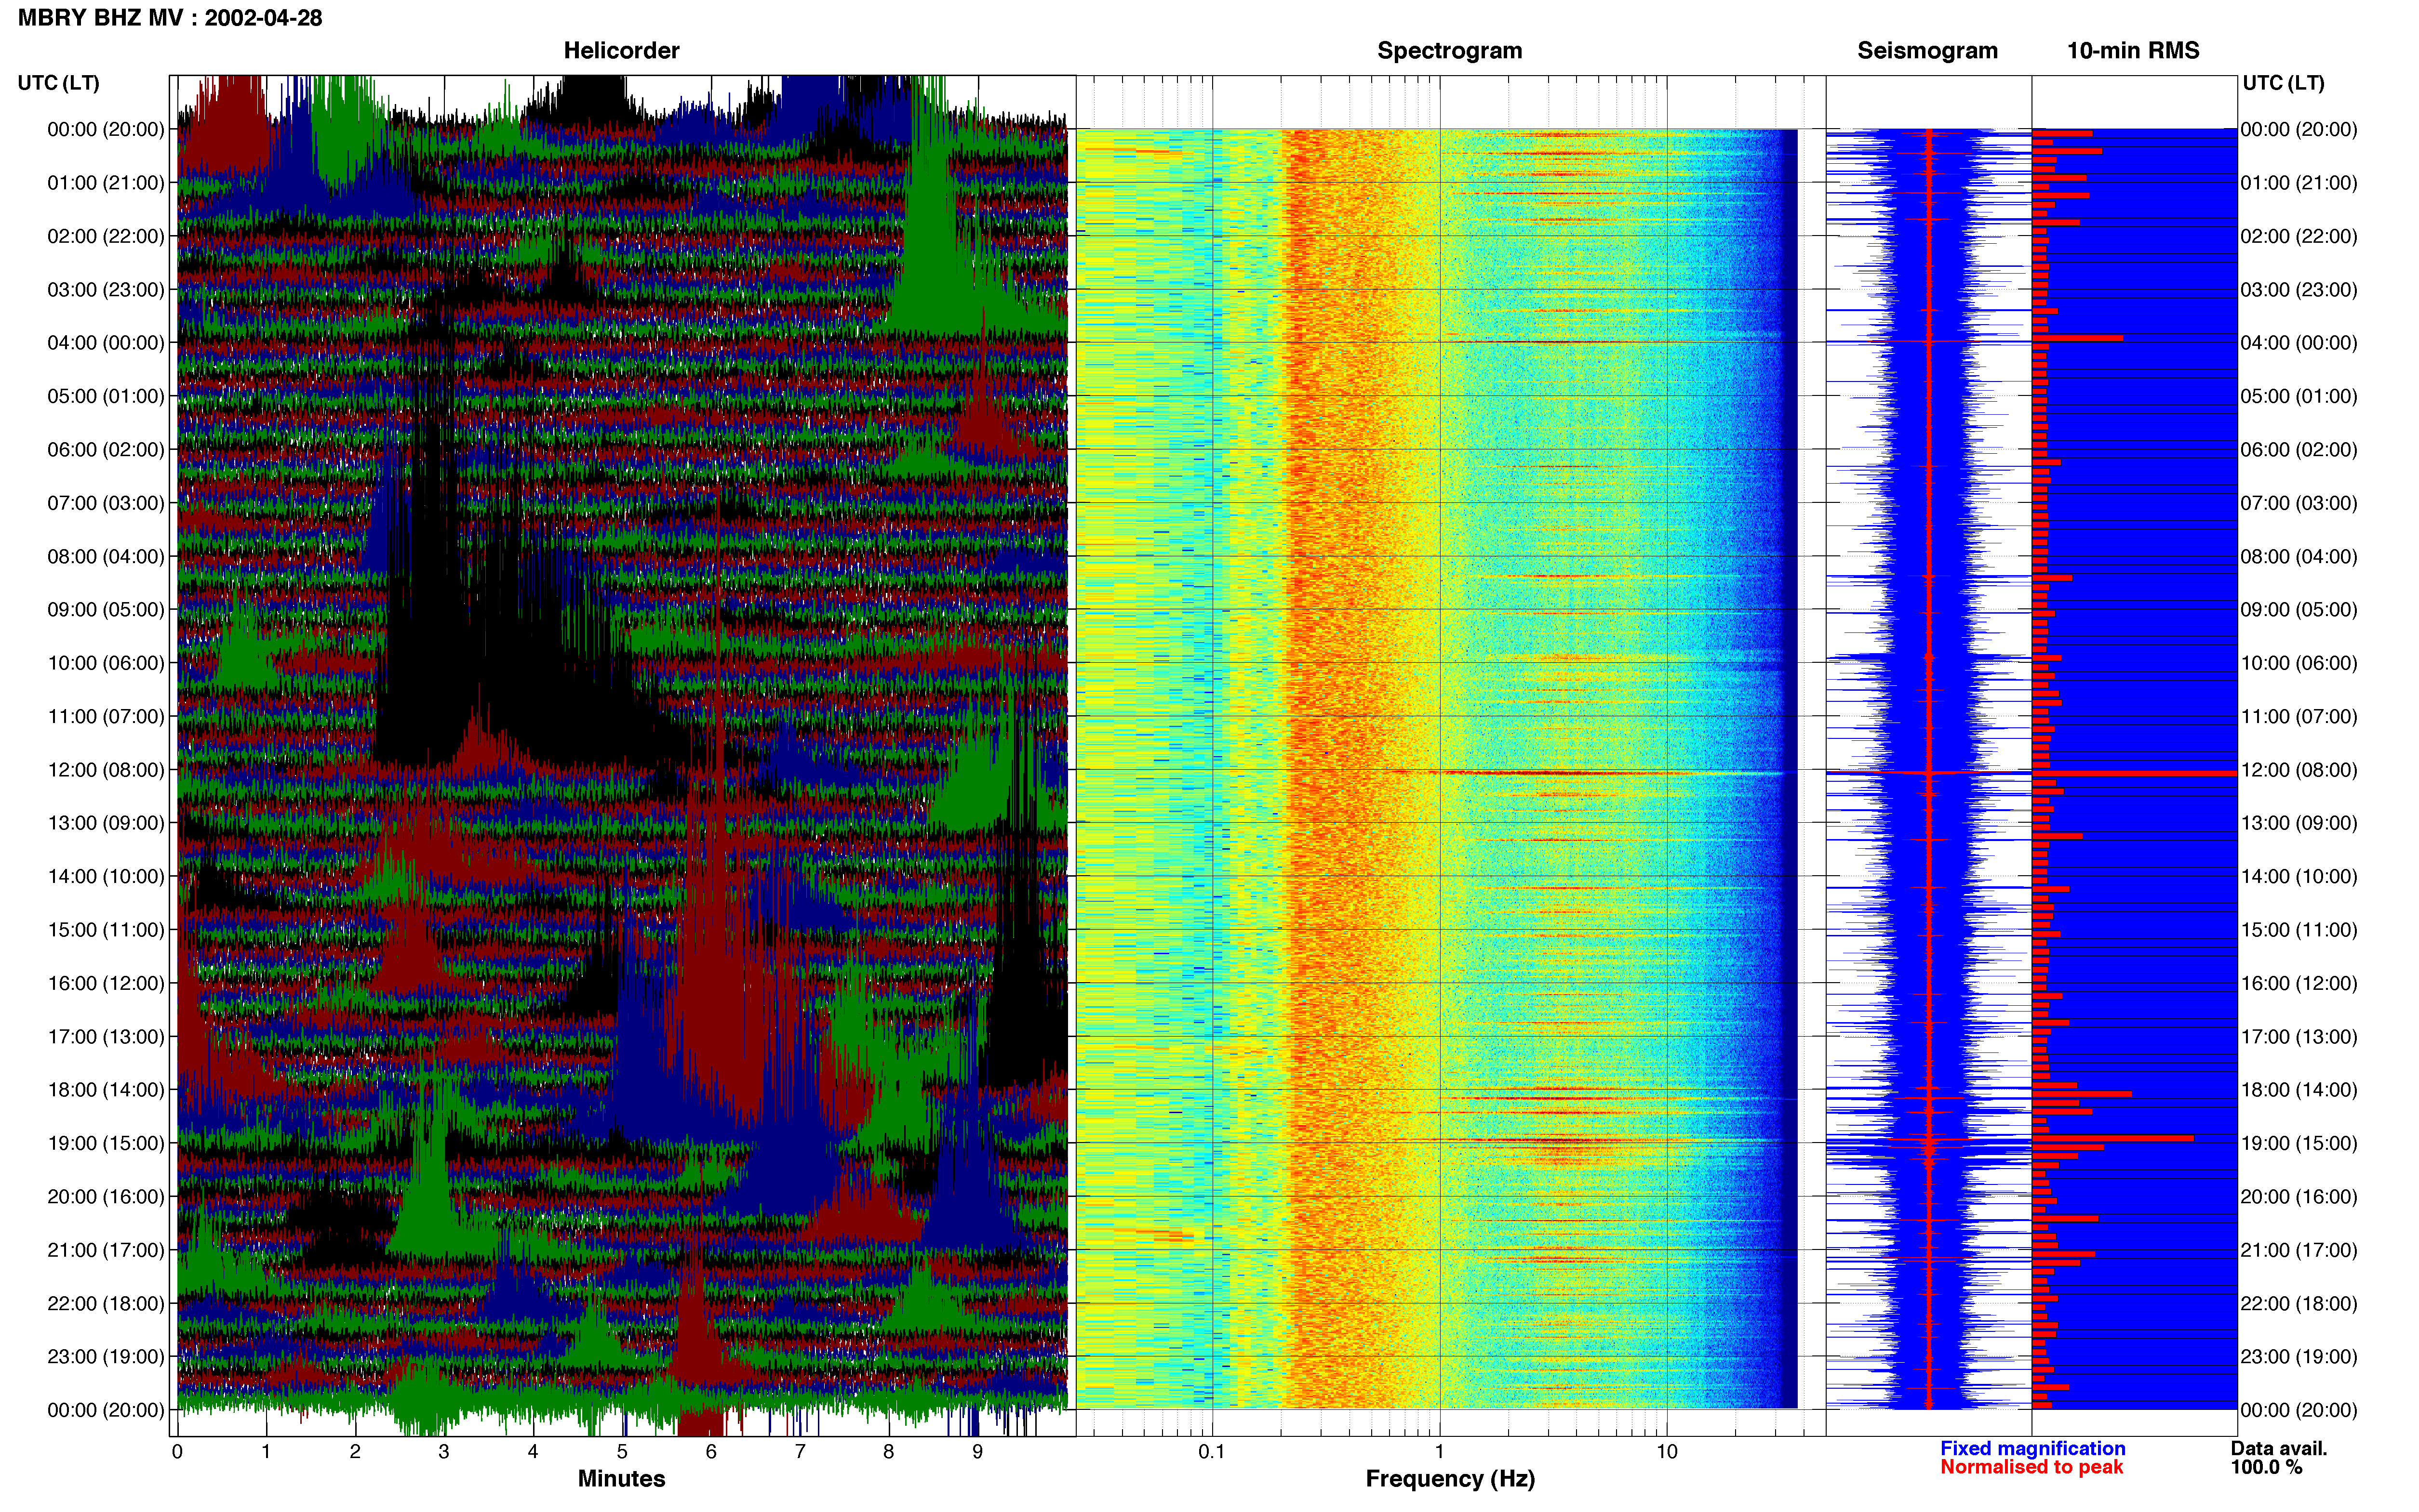
Task: Select '05:00 (01:00)' on the helicorder time axis
Action: tap(106, 396)
